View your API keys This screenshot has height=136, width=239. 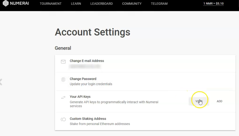pyautogui.click(x=199, y=101)
